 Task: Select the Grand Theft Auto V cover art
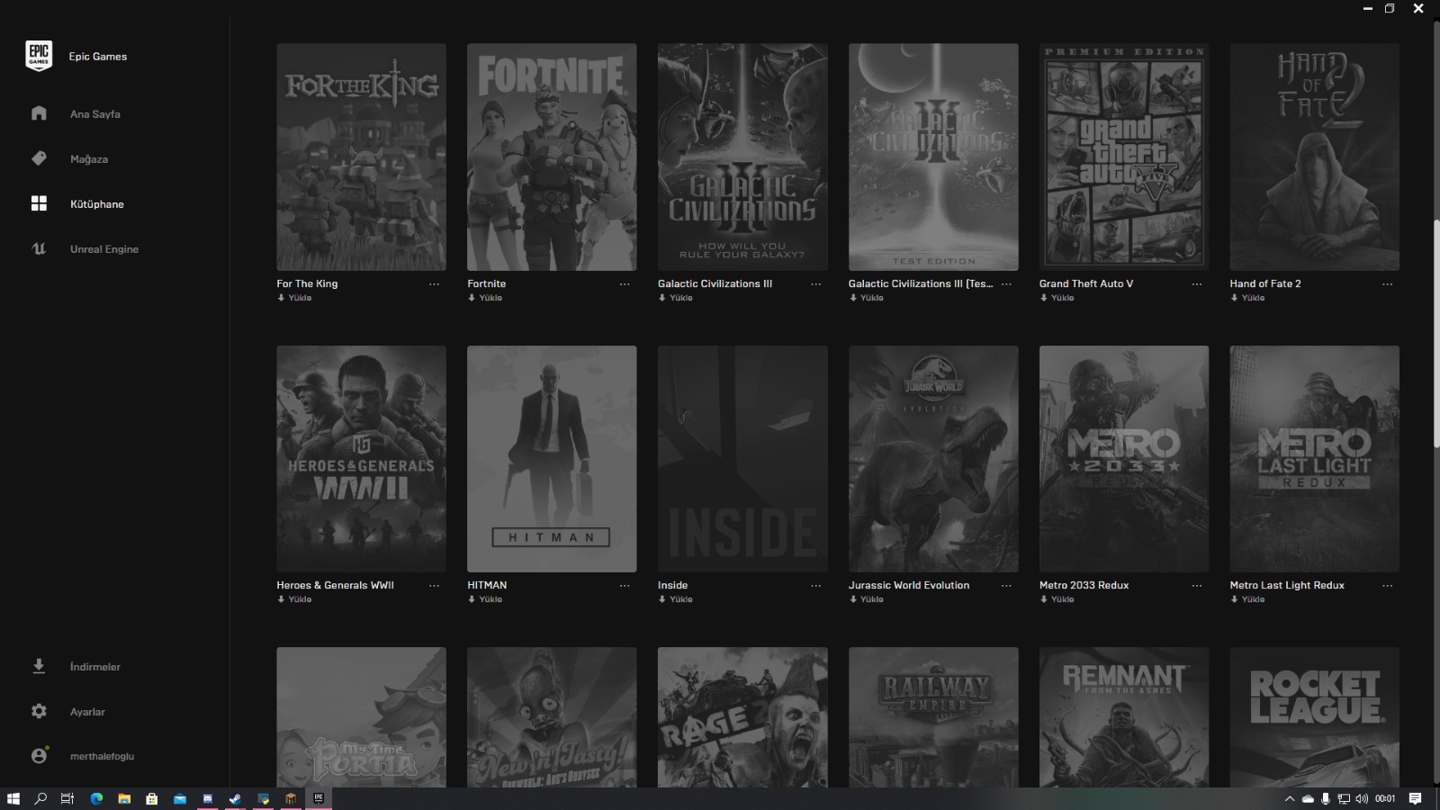pos(1124,157)
